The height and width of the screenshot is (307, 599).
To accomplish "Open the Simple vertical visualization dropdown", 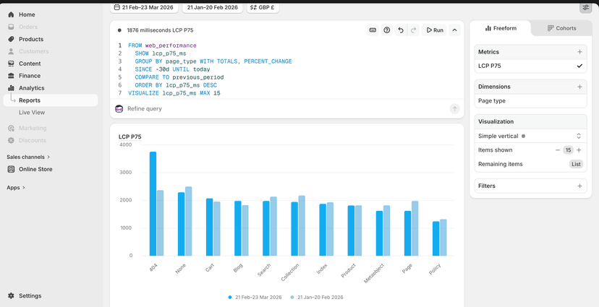I will point(530,136).
